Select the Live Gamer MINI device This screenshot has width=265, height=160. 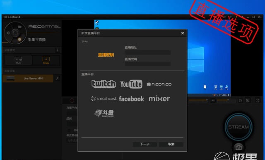pos(28,78)
